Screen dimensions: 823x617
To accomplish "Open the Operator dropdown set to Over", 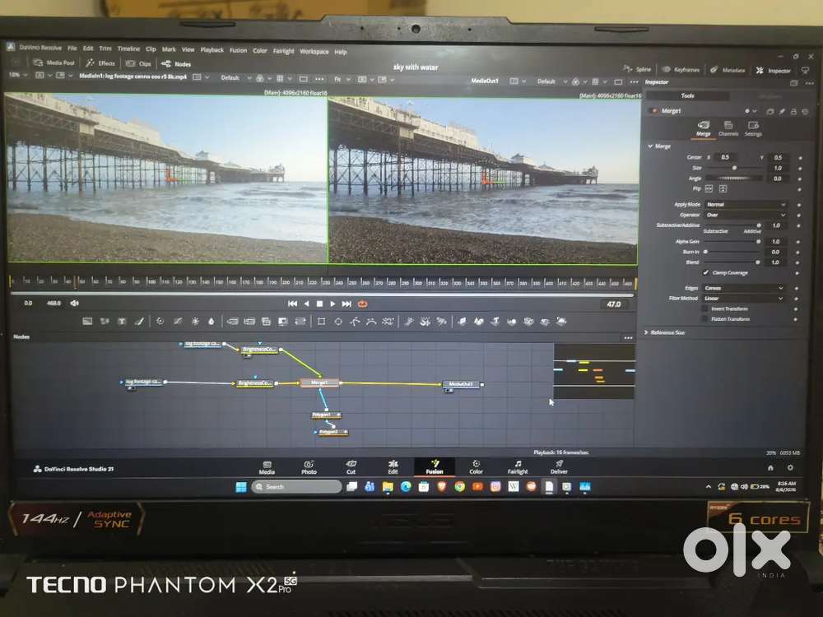I will 746,215.
